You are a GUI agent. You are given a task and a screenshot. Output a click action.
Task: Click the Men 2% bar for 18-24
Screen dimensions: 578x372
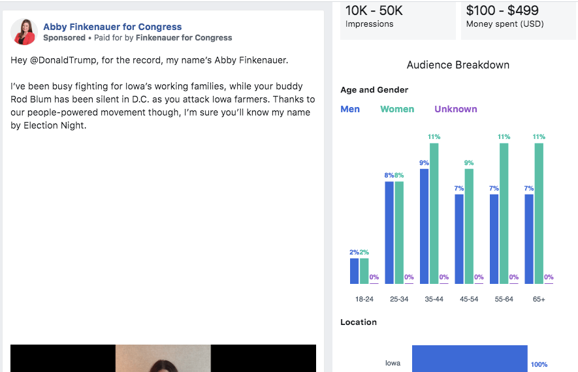click(354, 271)
